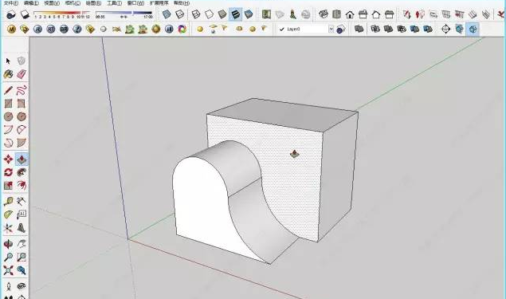Pick the Pie arc tool
The image size is (506, 299).
tap(22, 143)
